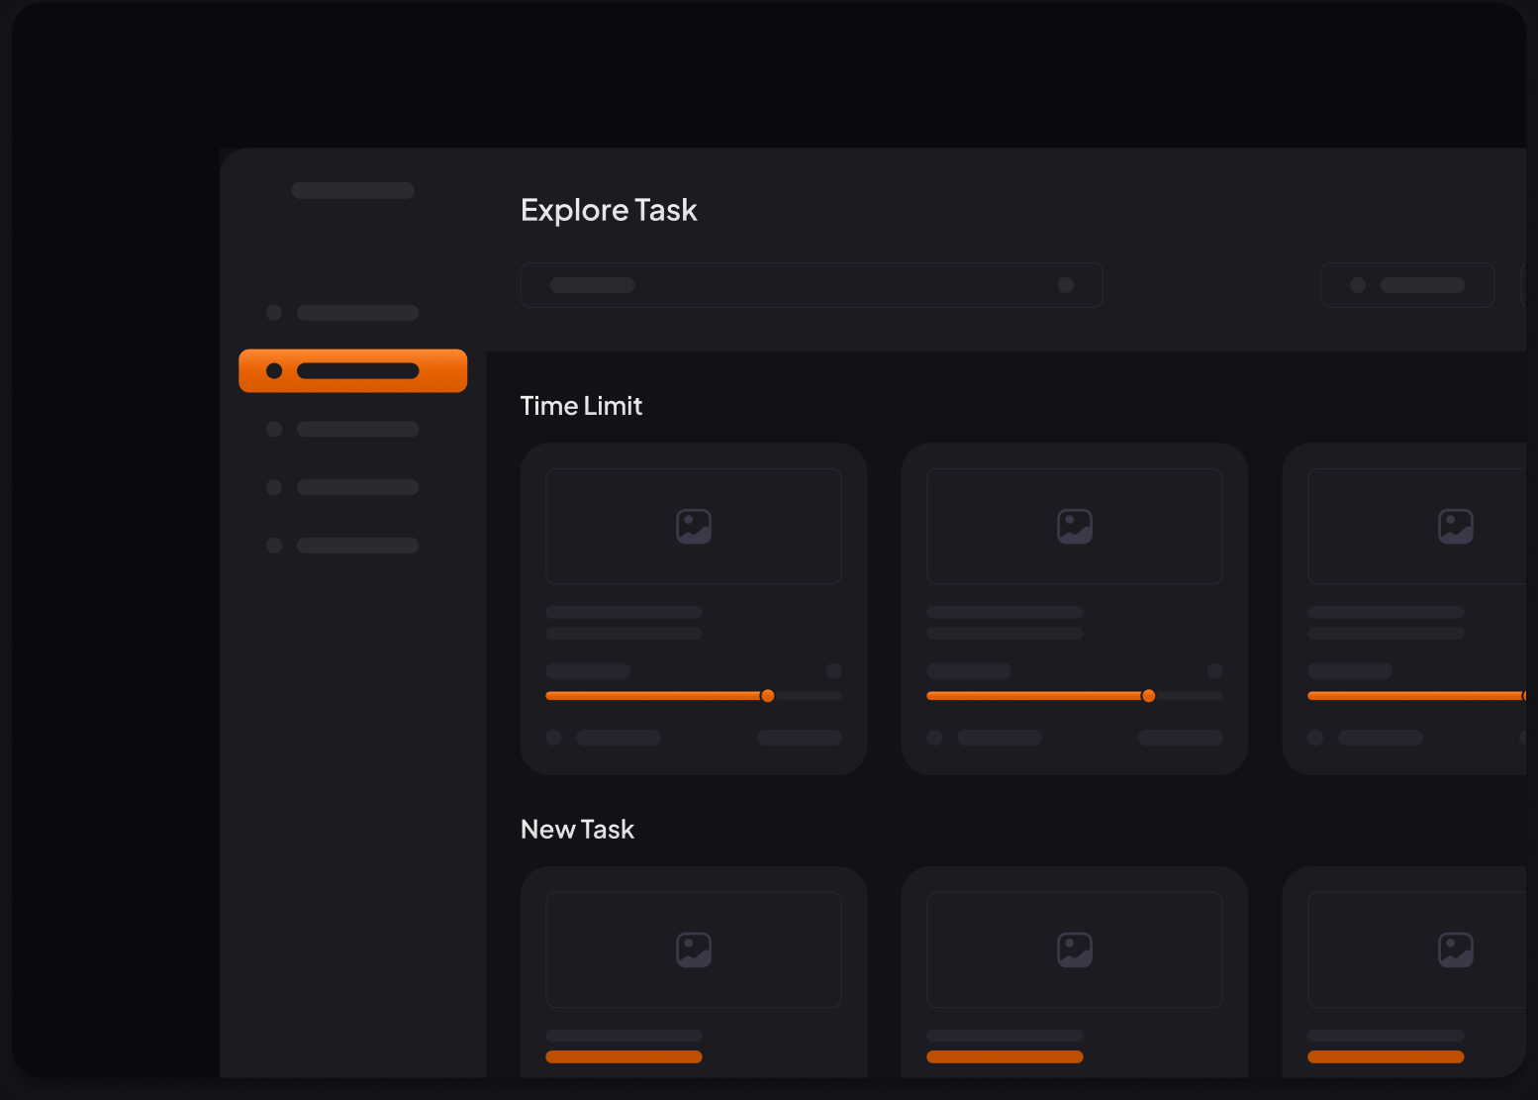The image size is (1538, 1100).
Task: Click the image placeholder icon in second Time Limit card
Action: (x=1075, y=526)
